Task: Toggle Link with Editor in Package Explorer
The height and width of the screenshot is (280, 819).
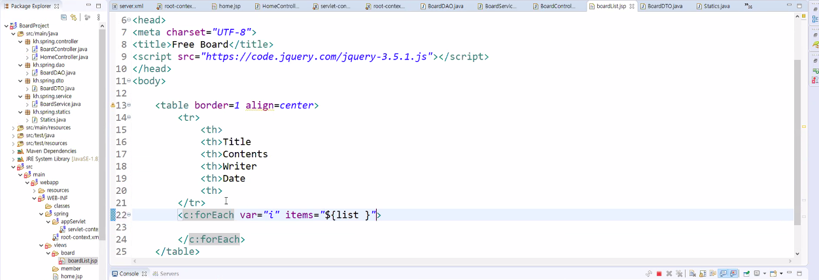Action: (73, 18)
